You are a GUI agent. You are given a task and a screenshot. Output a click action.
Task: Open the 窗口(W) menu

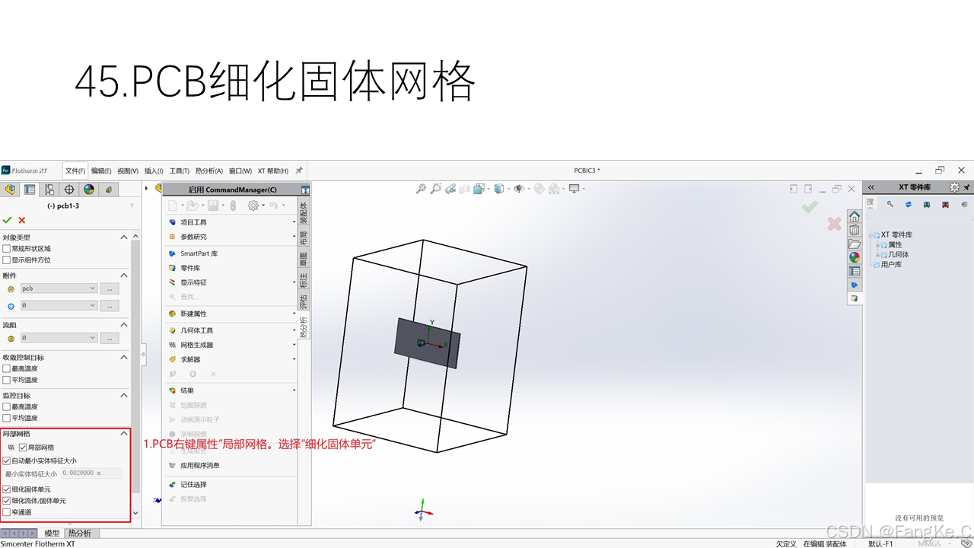coord(240,170)
